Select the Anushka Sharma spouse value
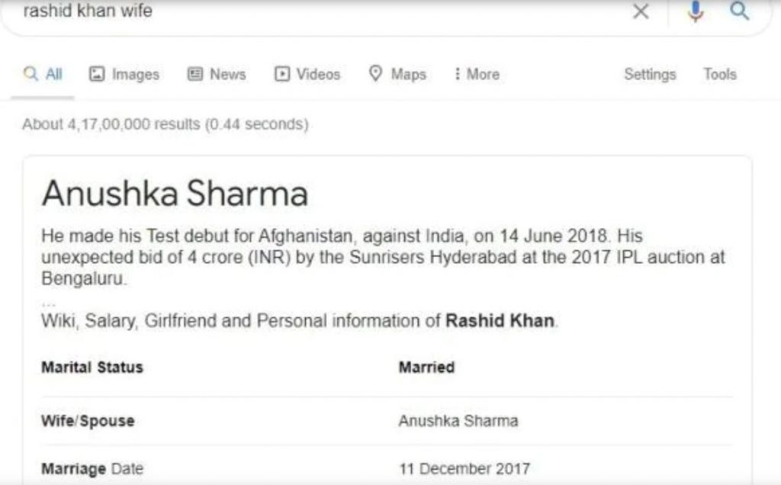Image resolution: width=781 pixels, height=485 pixels. click(458, 421)
